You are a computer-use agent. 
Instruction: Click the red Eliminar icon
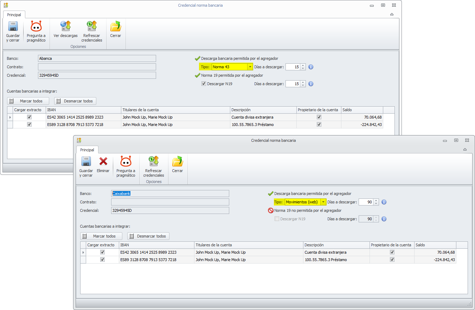[103, 161]
